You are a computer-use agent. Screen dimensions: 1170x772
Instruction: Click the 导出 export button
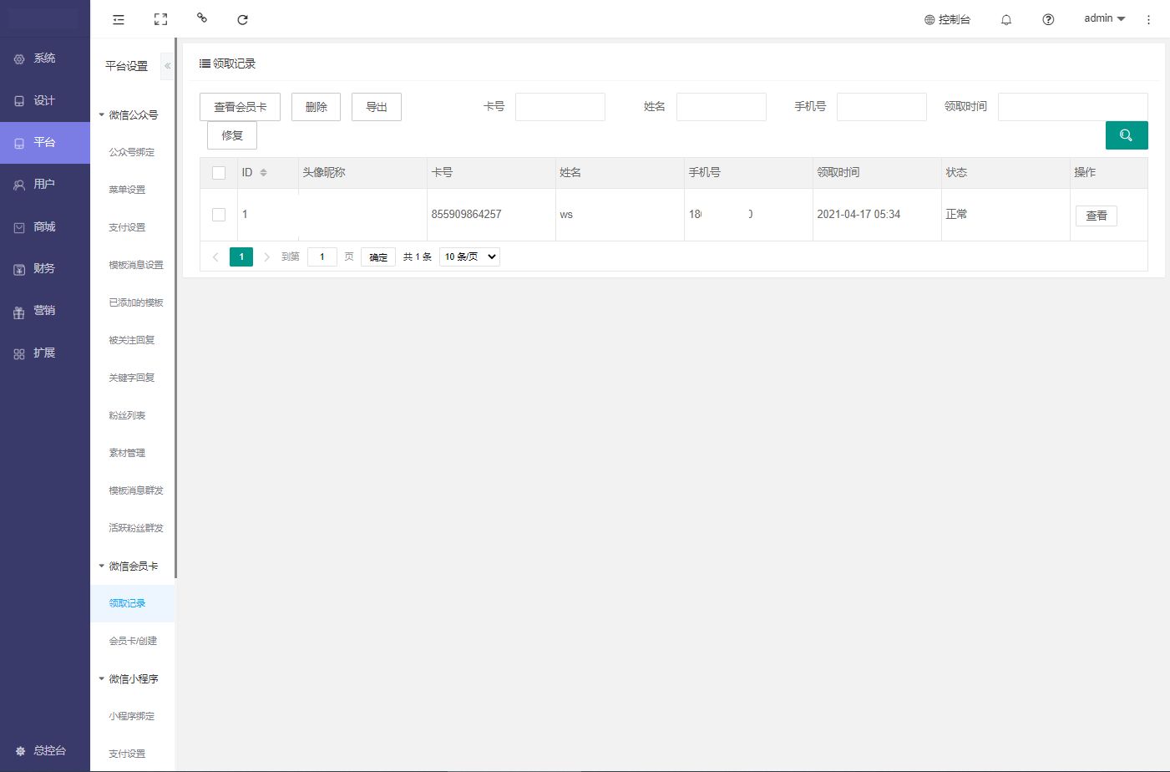click(x=377, y=107)
